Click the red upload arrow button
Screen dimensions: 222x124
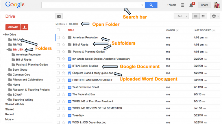(x=25, y=27)
